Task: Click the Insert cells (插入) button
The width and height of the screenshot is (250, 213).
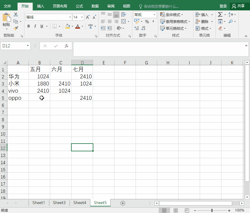Action: coord(202,15)
